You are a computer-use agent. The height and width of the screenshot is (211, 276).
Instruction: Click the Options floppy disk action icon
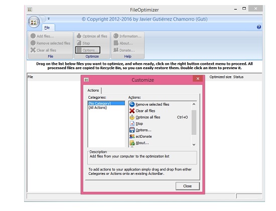point(132,130)
